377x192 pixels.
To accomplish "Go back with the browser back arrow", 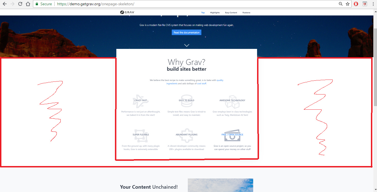I will [4, 4].
